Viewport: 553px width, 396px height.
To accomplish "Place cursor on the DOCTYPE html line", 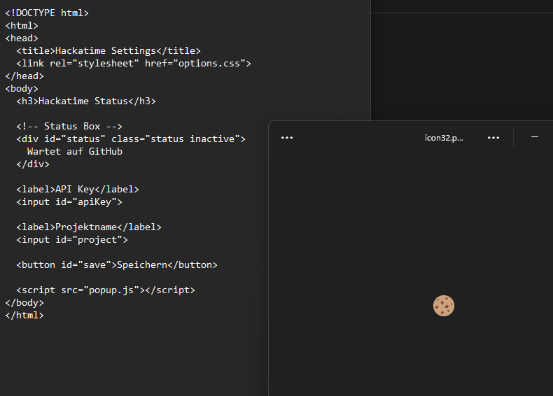I will point(47,13).
